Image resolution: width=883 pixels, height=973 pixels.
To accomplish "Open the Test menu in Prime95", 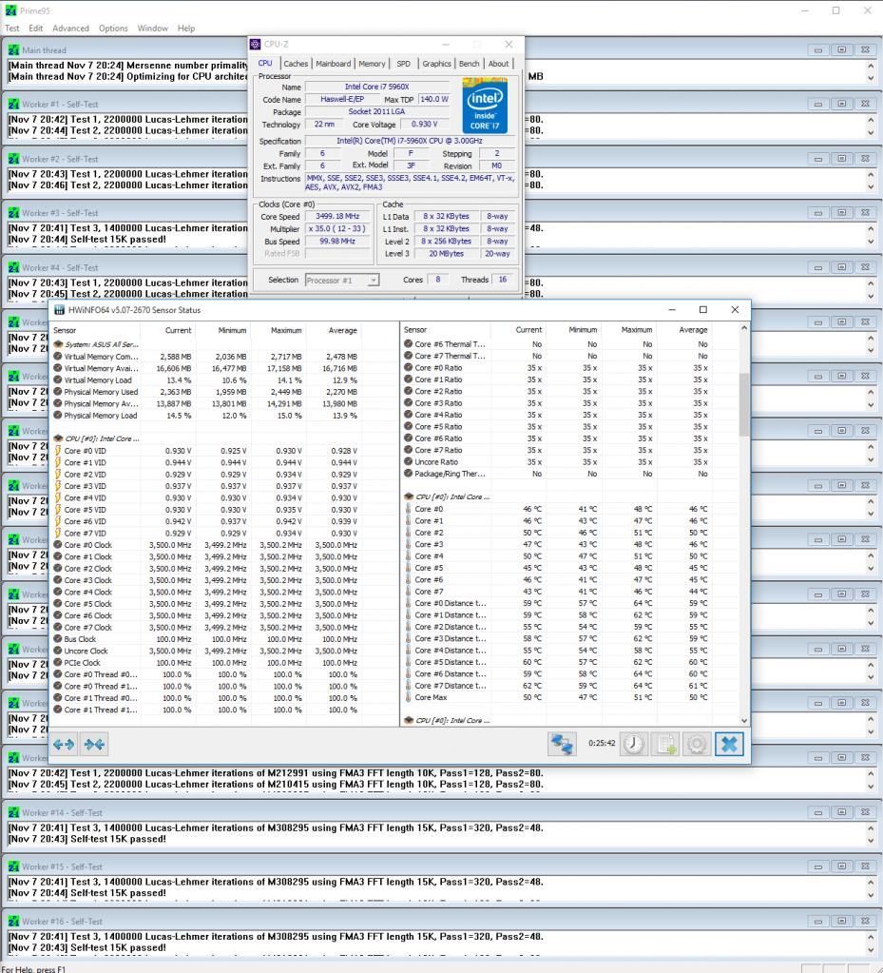I will pos(11,28).
